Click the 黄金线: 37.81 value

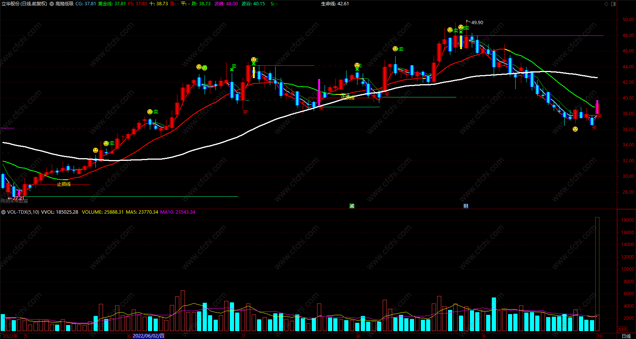[x=112, y=4]
